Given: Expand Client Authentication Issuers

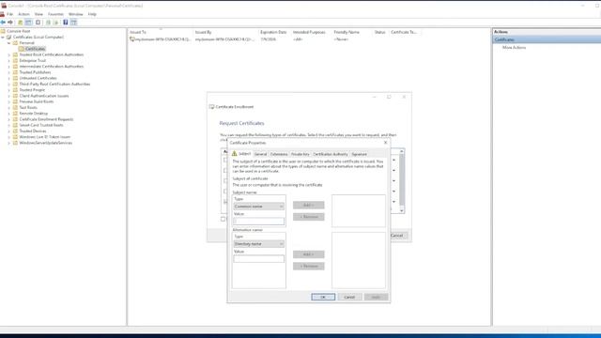Looking at the screenshot, I should click(9, 96).
